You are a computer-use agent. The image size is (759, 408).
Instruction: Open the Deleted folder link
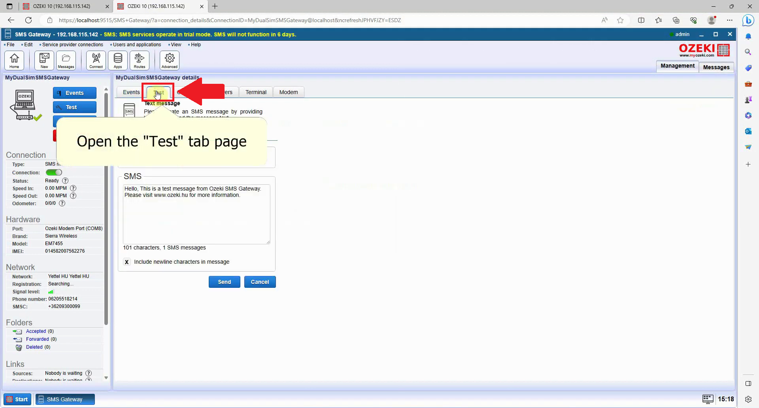tap(34, 347)
